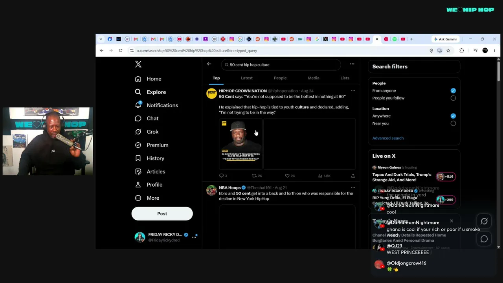Select the Anywhere location option

pyautogui.click(x=453, y=116)
